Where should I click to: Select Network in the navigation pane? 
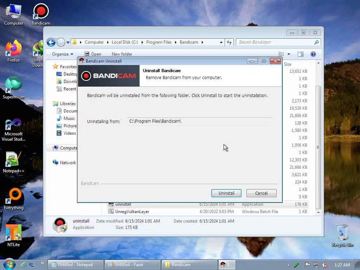(65, 162)
